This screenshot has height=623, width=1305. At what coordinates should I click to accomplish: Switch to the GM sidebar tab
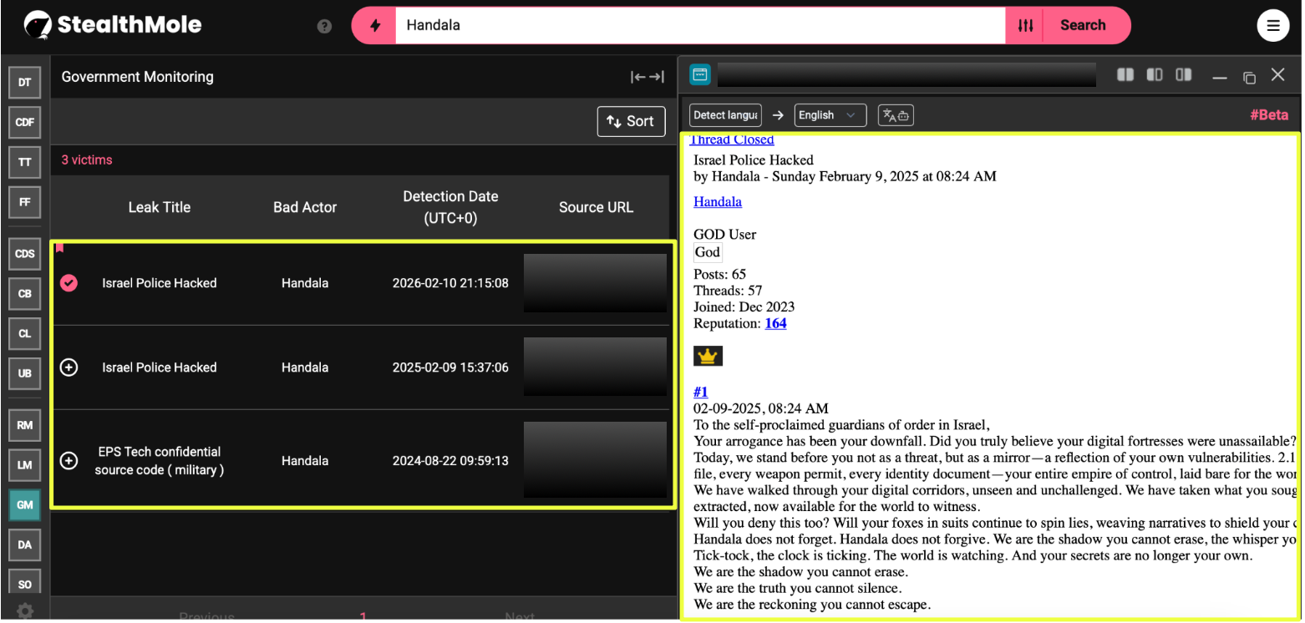coord(25,504)
